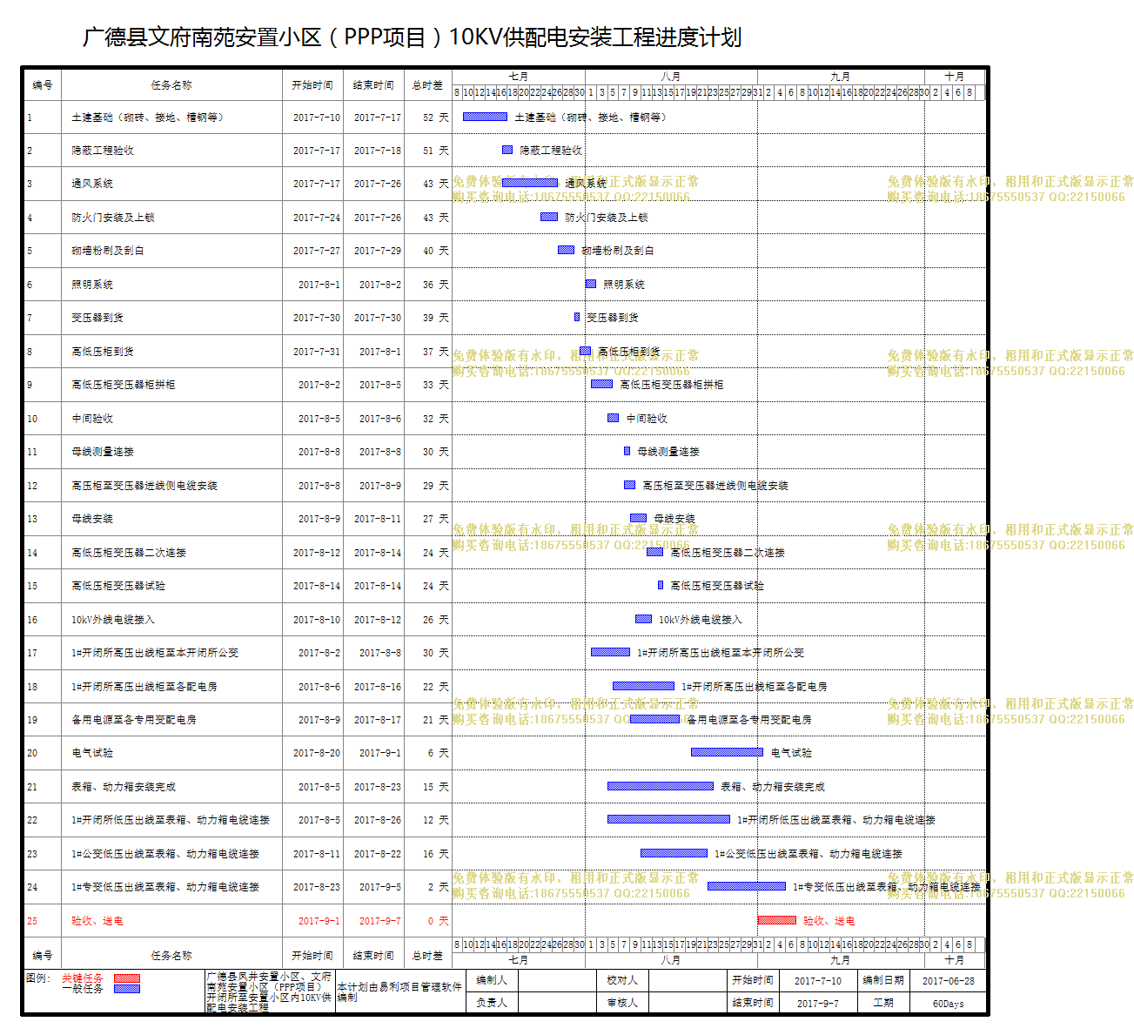Click the 变压器到货 Gantt bar
Screen dimensions: 1134x1035
tap(577, 317)
